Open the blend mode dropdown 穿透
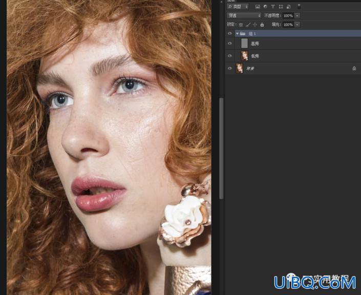Screen dimensions: 361x295 244,15
